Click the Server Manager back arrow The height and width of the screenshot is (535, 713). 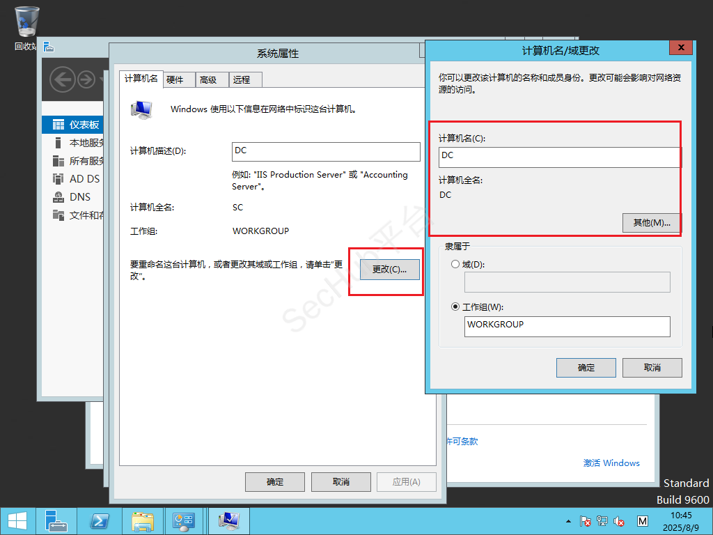[63, 79]
